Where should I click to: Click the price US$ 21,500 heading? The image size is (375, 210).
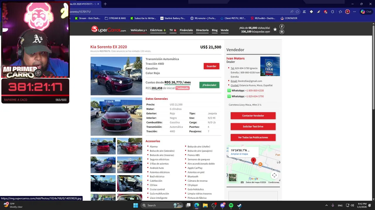211,47
